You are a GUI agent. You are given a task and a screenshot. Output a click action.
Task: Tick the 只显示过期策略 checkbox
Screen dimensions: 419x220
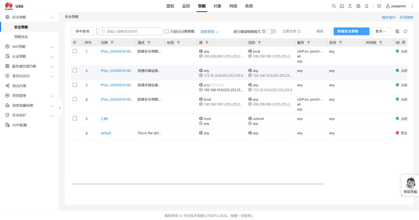166,31
